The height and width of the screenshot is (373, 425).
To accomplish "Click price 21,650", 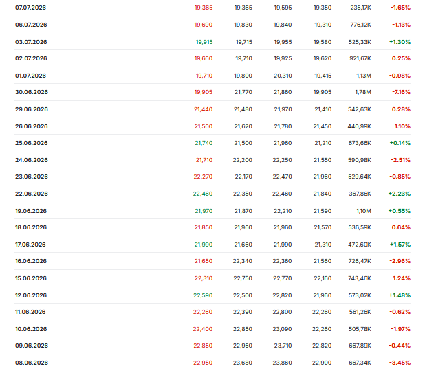I will coord(204,261).
